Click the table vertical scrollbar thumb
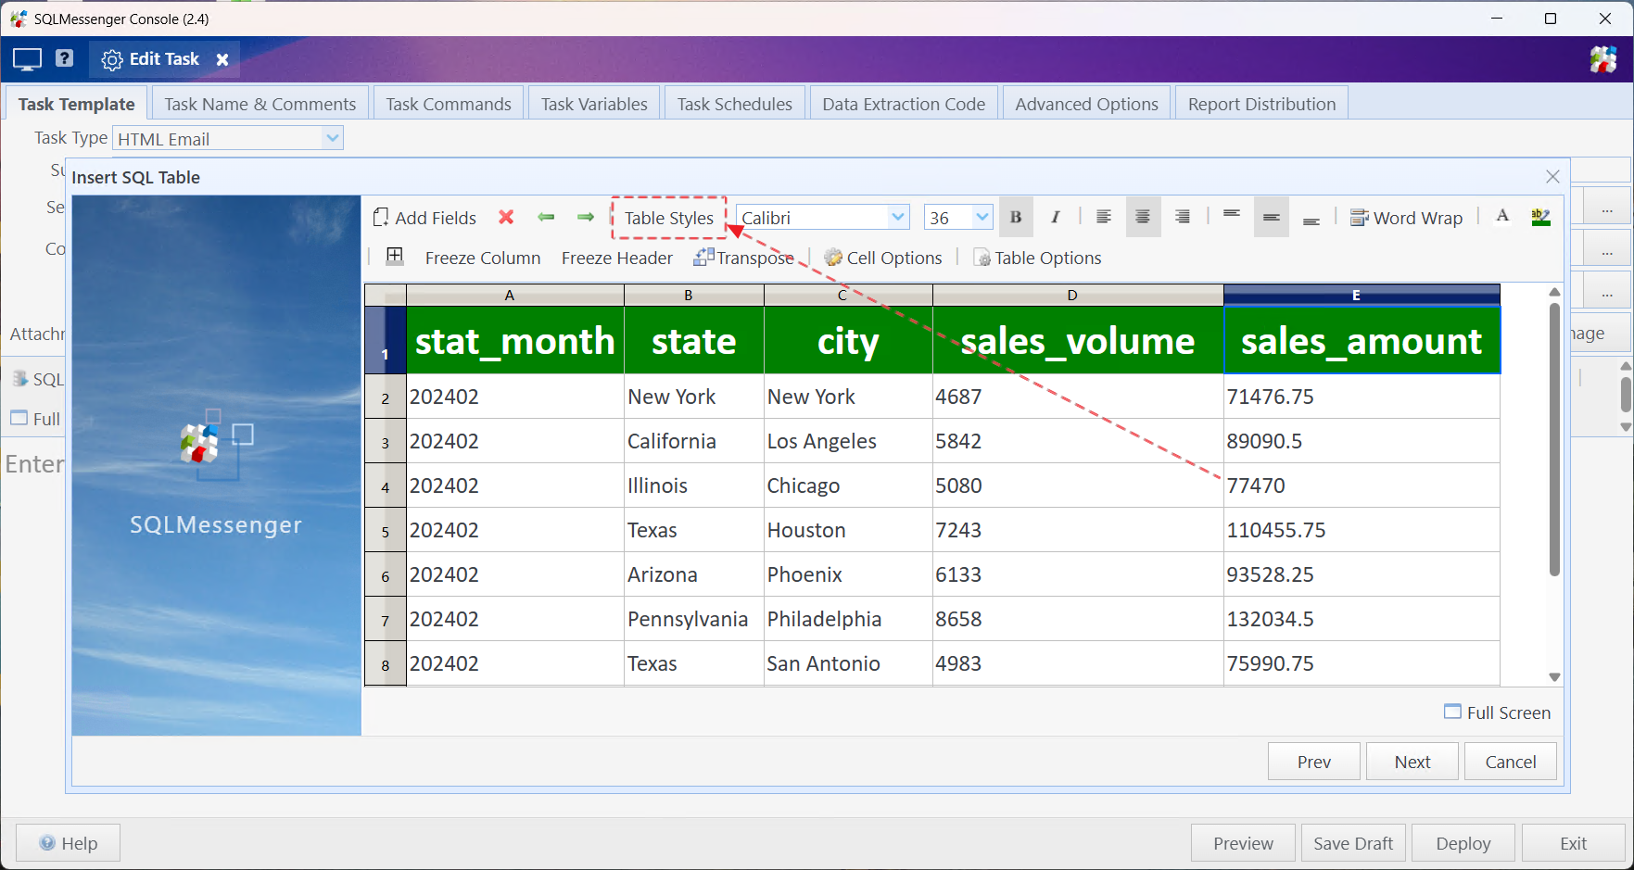Screen dimensions: 1634x870 click(1554, 439)
